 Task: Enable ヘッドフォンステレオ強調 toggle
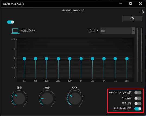click(138, 93)
